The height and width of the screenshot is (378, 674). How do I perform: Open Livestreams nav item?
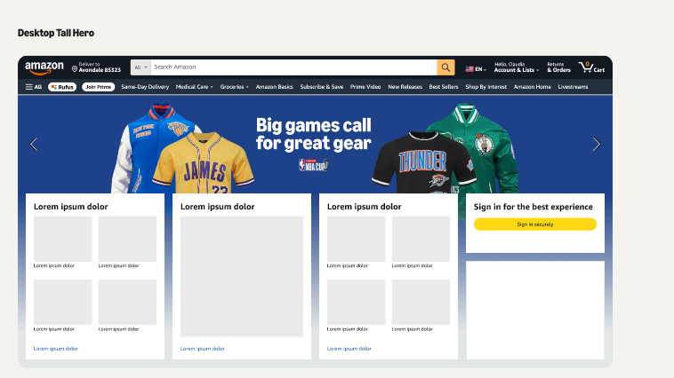[x=573, y=87]
